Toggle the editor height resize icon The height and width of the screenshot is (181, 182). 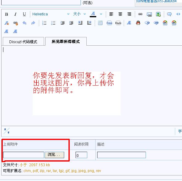pyautogui.click(x=7, y=131)
